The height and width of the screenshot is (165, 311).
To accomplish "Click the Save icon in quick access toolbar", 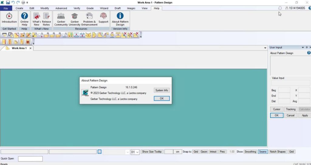I will click(x=8, y=2).
